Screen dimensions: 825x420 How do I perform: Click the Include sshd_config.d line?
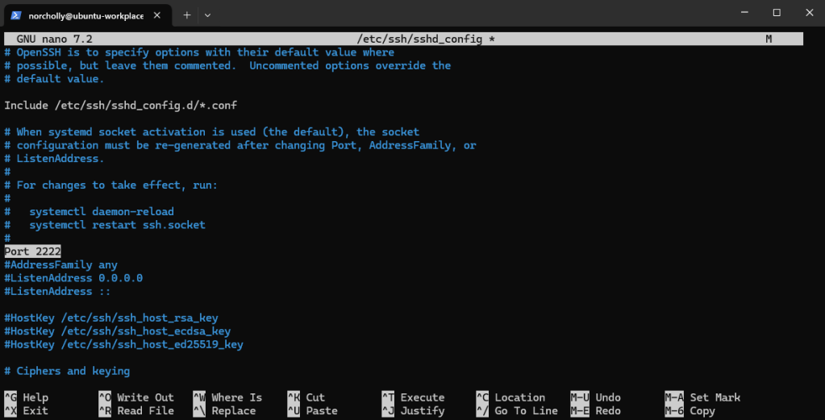pos(120,106)
